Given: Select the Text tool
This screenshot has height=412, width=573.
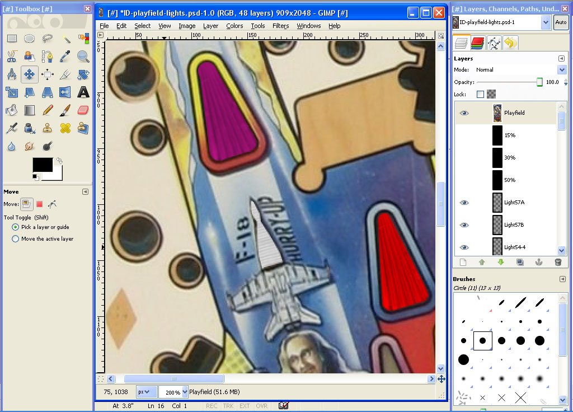Looking at the screenshot, I should (x=83, y=92).
